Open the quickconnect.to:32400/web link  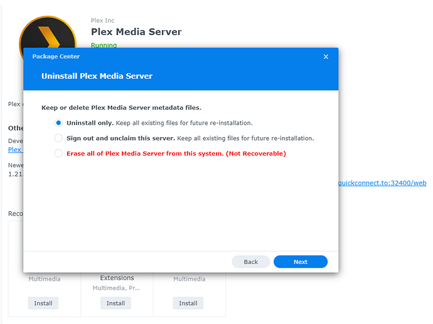tap(382, 183)
